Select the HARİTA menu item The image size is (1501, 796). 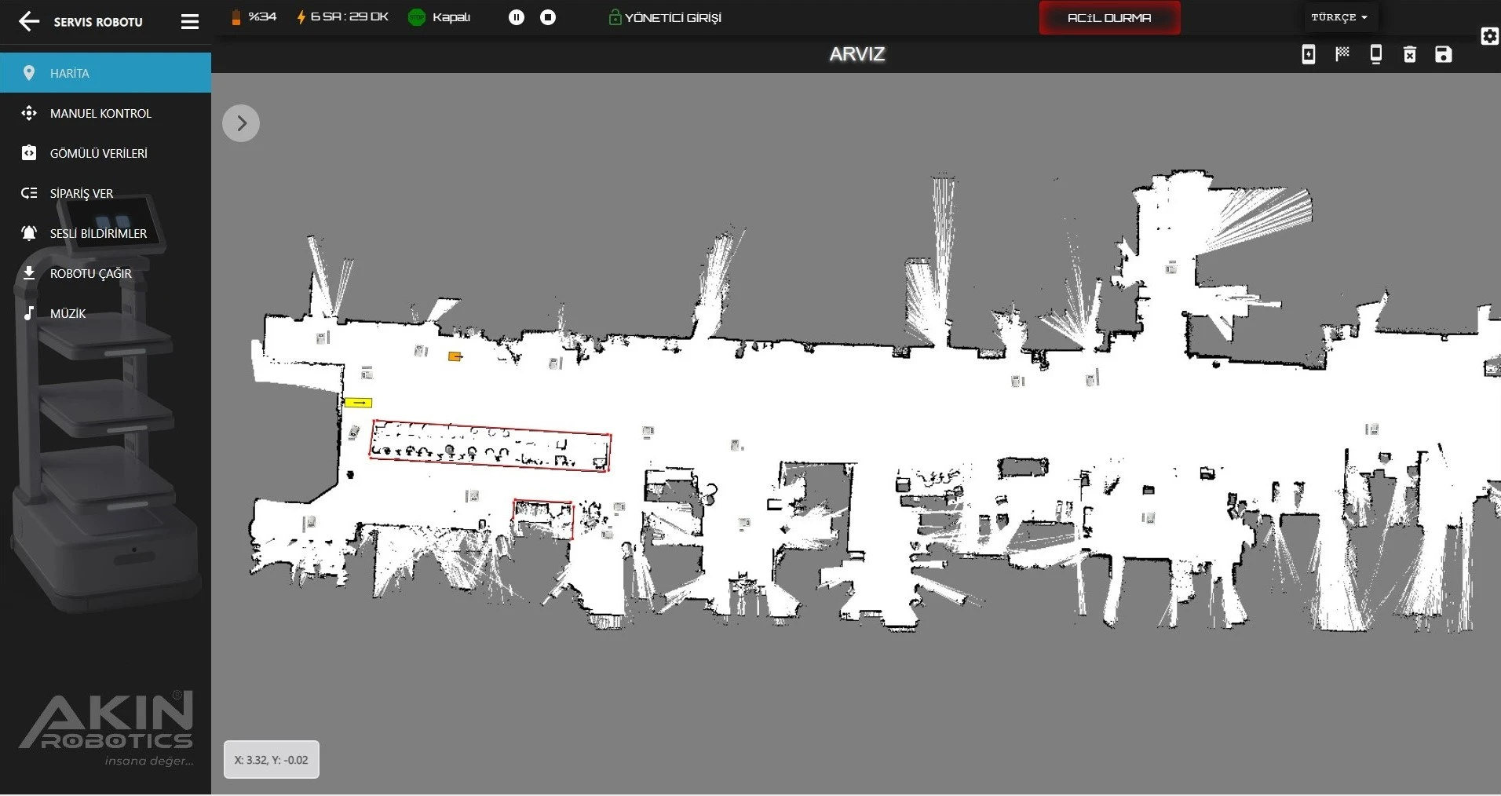click(105, 73)
